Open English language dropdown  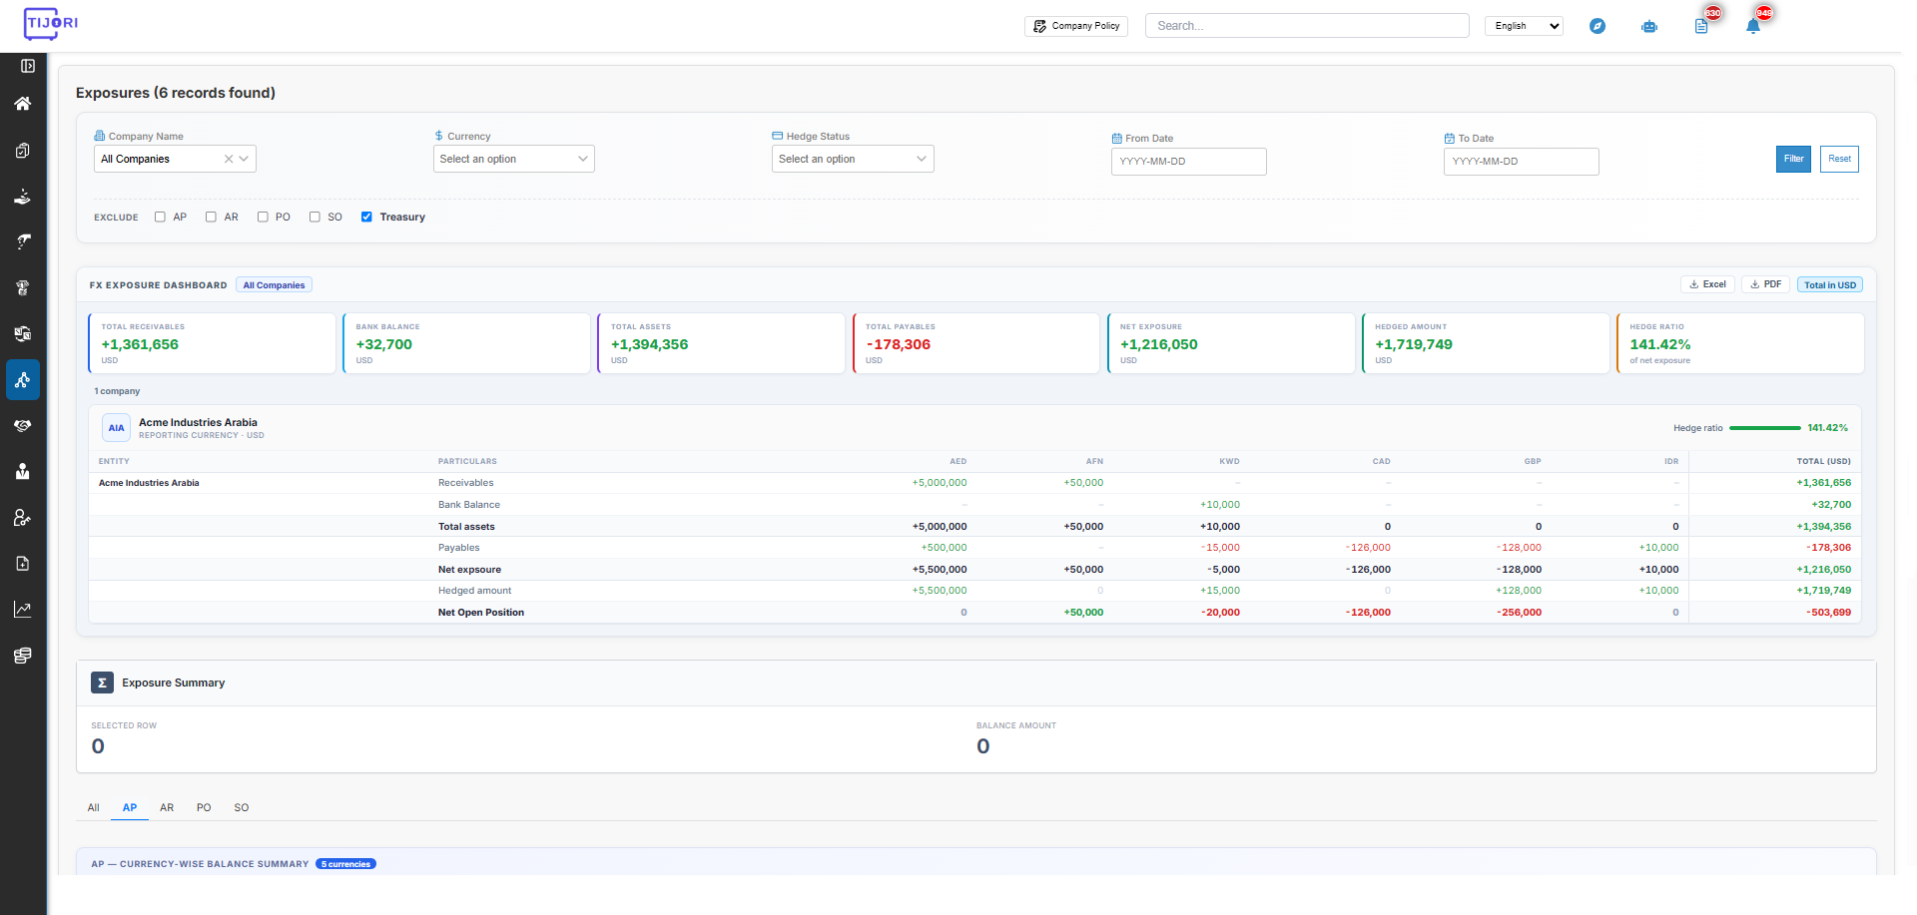coord(1524,26)
